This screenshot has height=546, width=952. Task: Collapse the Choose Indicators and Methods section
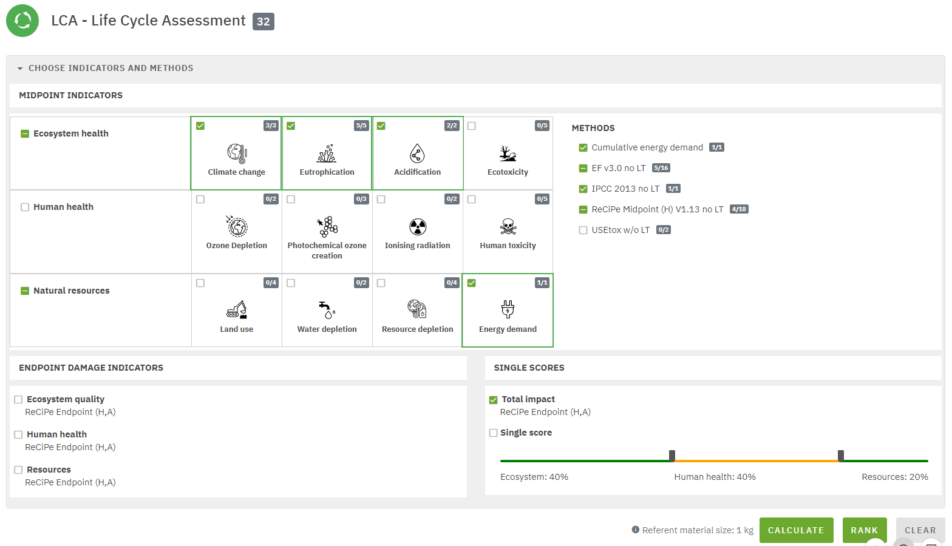pos(20,69)
